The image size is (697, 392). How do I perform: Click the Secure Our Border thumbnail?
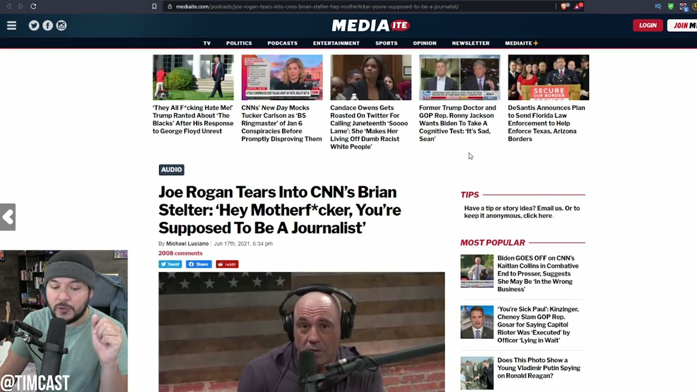click(x=548, y=77)
